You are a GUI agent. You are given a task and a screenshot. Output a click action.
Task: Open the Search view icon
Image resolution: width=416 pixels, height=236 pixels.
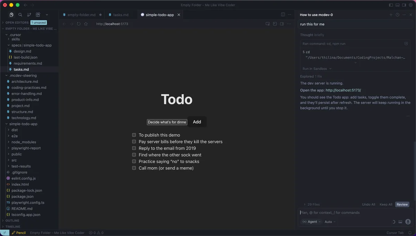coord(20,15)
